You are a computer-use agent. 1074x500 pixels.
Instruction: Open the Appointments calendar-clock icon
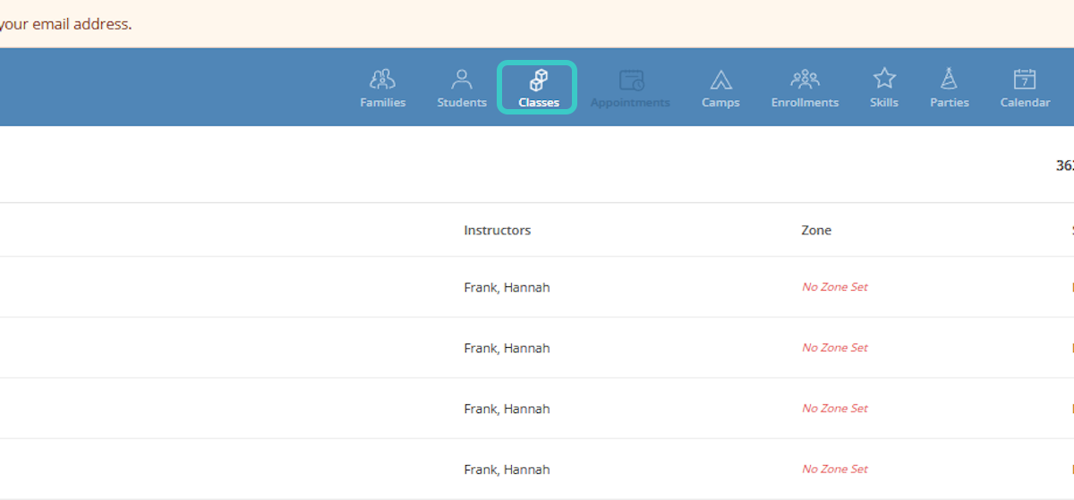click(x=631, y=80)
